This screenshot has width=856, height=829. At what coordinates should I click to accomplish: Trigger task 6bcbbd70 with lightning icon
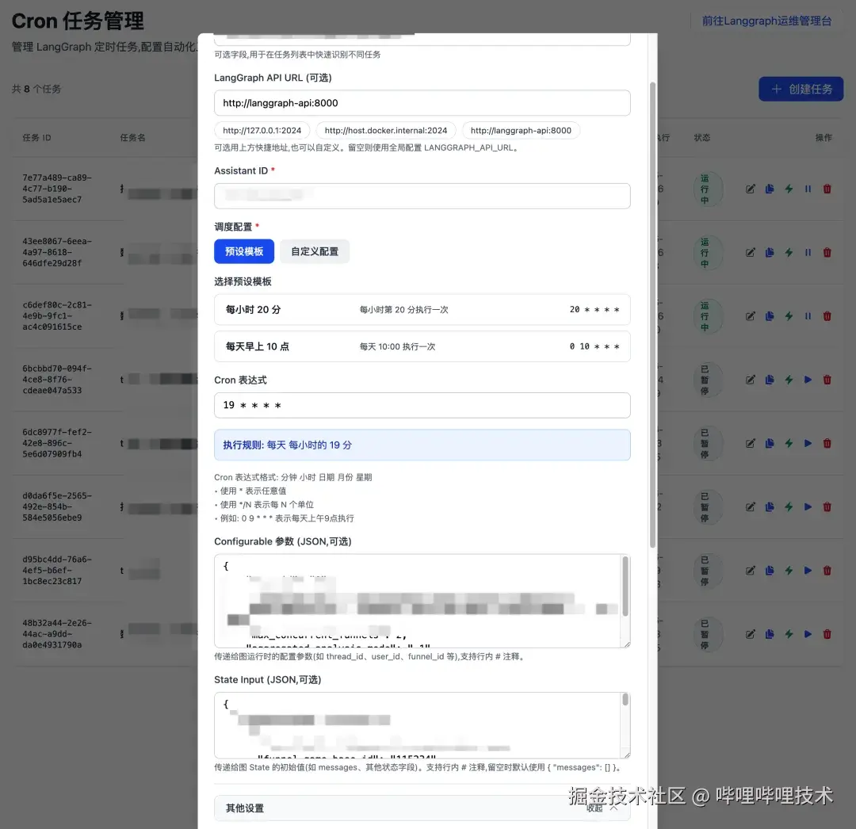[789, 380]
